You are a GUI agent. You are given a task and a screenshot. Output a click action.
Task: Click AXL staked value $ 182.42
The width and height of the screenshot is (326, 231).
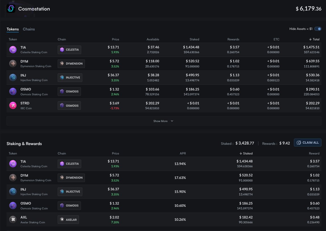[246, 217]
